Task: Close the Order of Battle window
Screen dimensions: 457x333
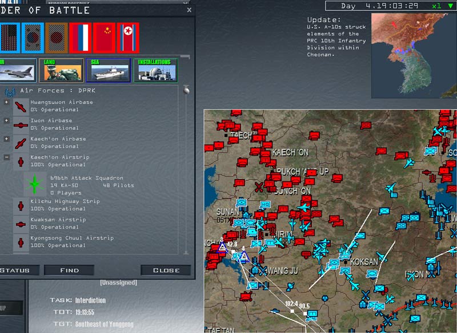Action: (x=189, y=10)
